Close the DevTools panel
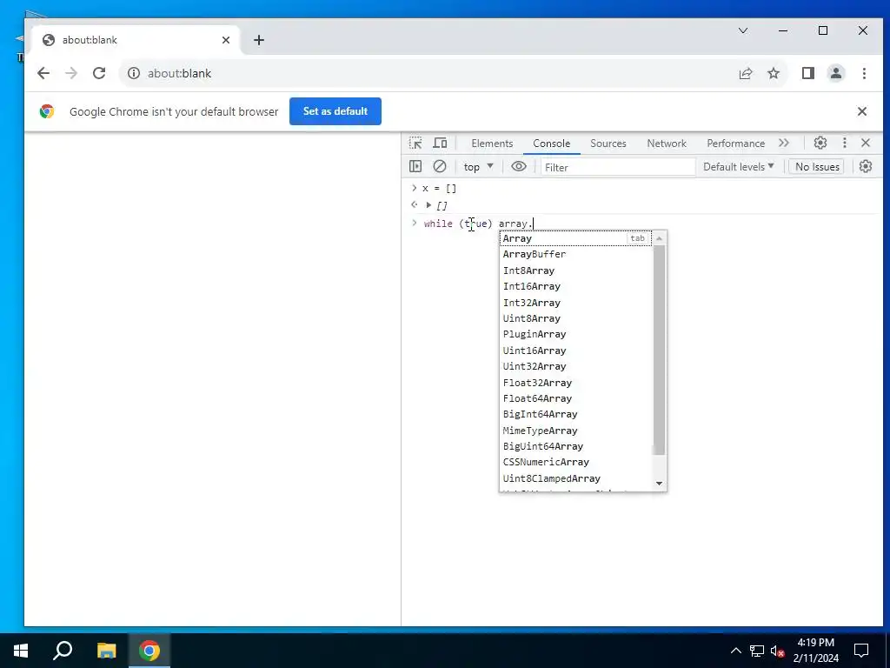Viewport: 890px width, 668px height. [866, 144]
